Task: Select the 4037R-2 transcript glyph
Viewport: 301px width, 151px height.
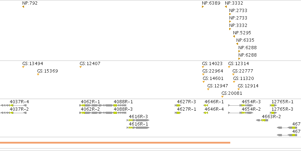Action: click(13, 113)
